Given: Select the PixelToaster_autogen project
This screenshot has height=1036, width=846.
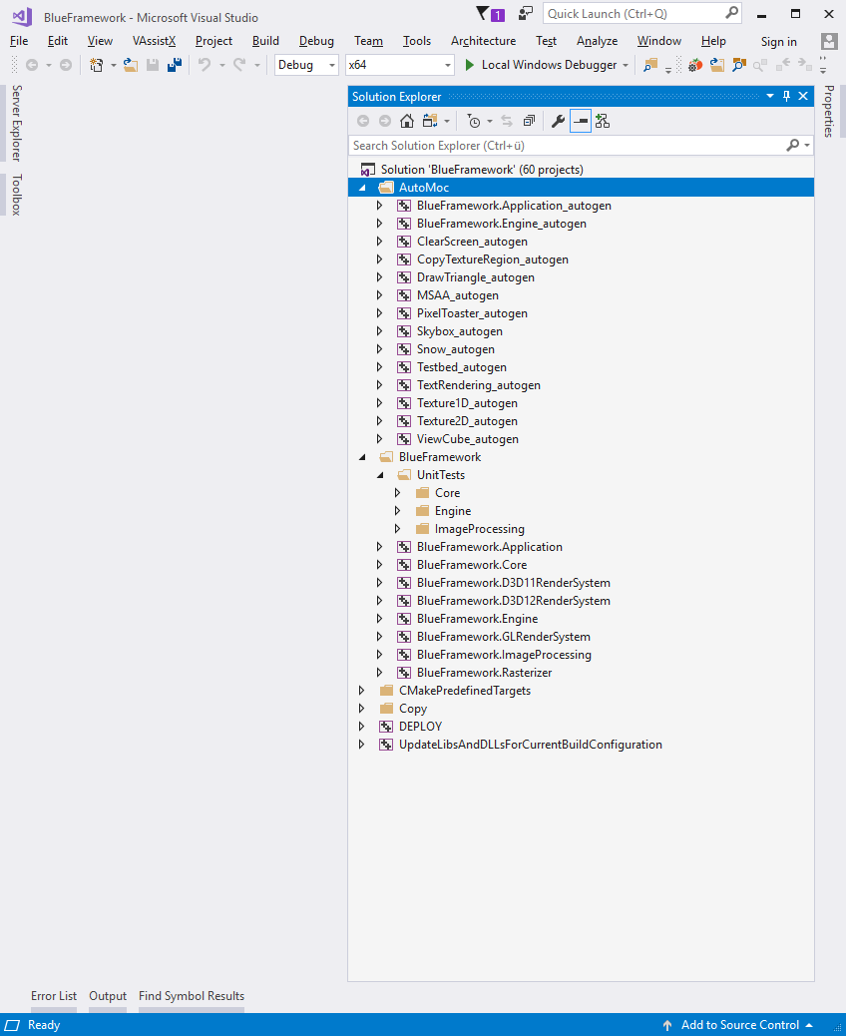Looking at the screenshot, I should (472, 313).
